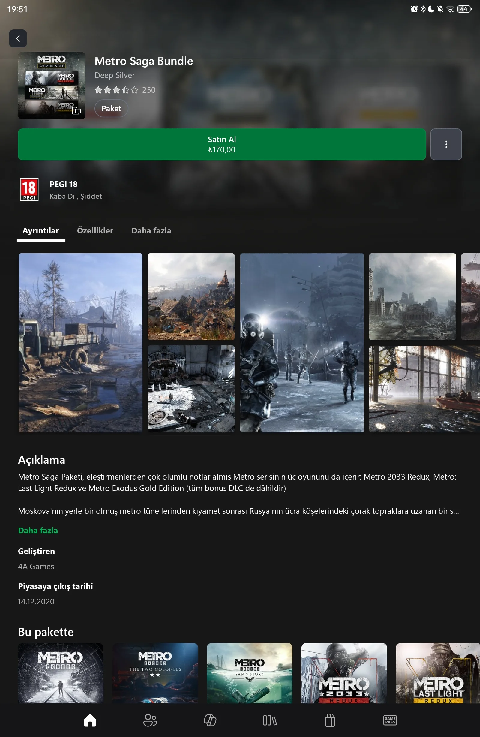
Task: View the snowy ruined interior screenshot
Action: pyautogui.click(x=191, y=389)
